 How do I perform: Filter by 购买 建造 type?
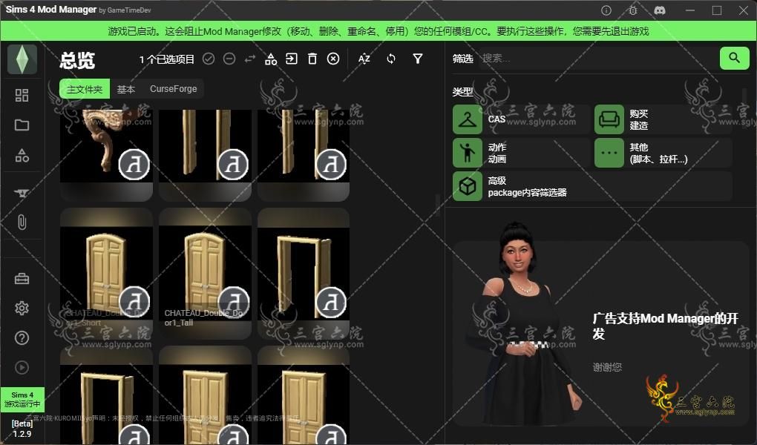[x=663, y=119]
